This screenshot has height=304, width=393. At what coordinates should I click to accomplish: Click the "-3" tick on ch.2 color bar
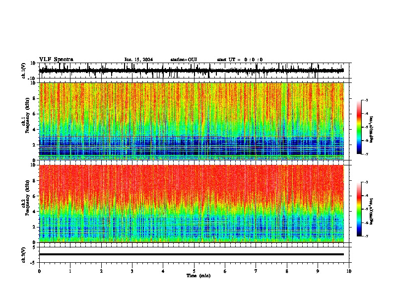coord(366,182)
